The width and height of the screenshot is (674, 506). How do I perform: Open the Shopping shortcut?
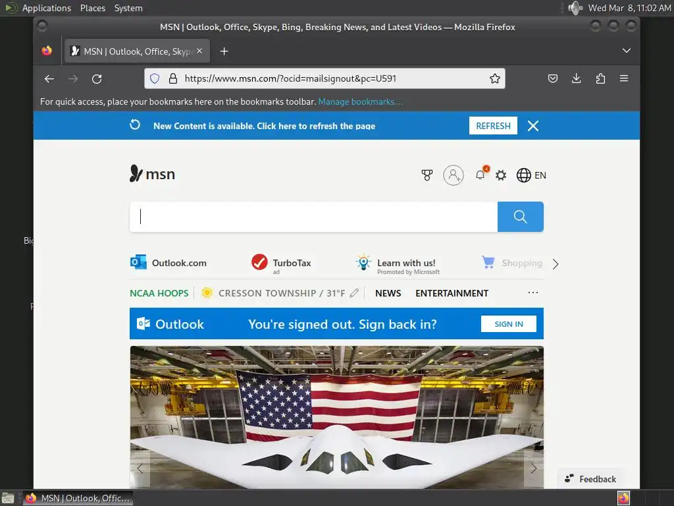coord(512,262)
